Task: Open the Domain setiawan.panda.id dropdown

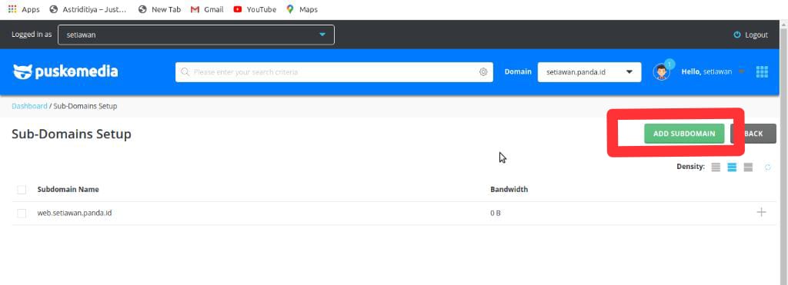Action: [589, 71]
